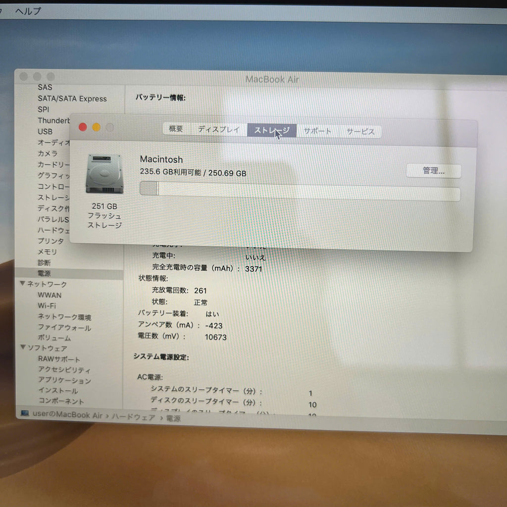
Task: Select Wi-Fi in the sidebar
Action: pos(47,305)
